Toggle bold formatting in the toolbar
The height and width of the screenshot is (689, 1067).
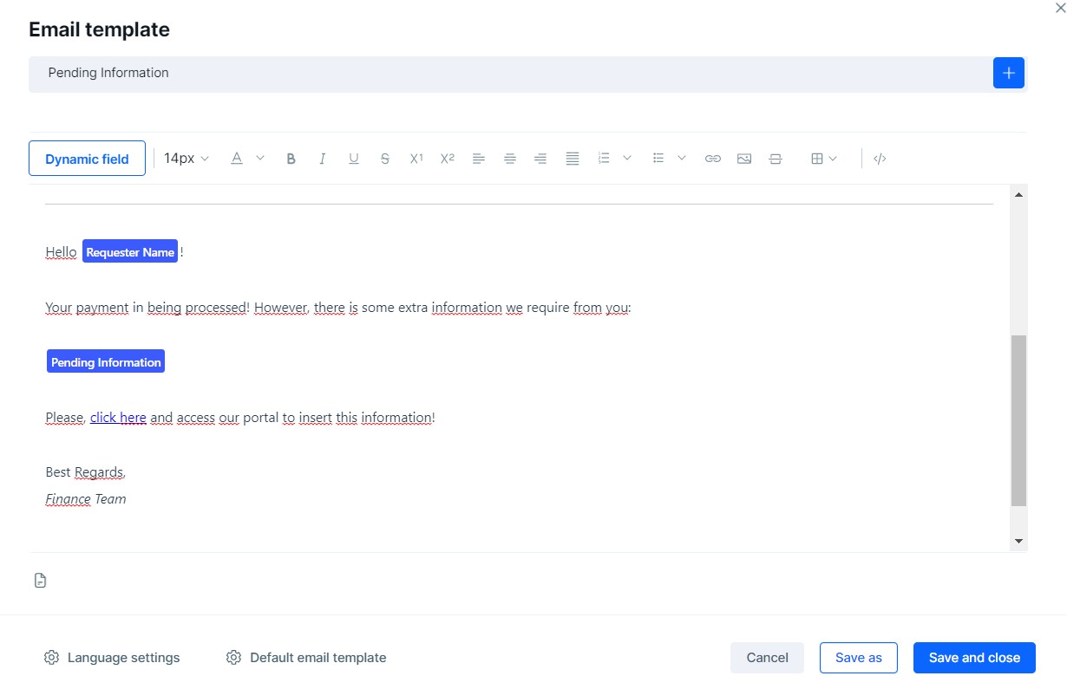(291, 159)
